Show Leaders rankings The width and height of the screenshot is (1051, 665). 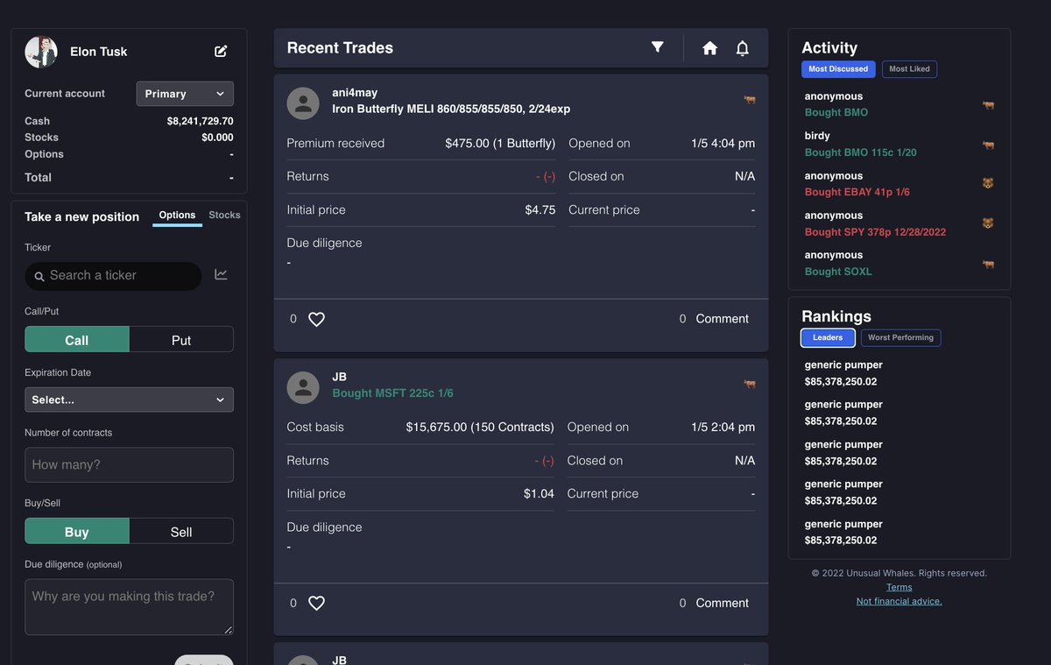[828, 337]
